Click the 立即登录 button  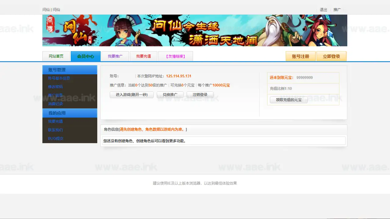point(331,56)
